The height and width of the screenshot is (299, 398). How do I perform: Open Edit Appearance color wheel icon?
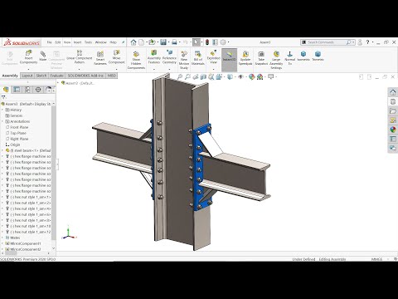click(251, 76)
